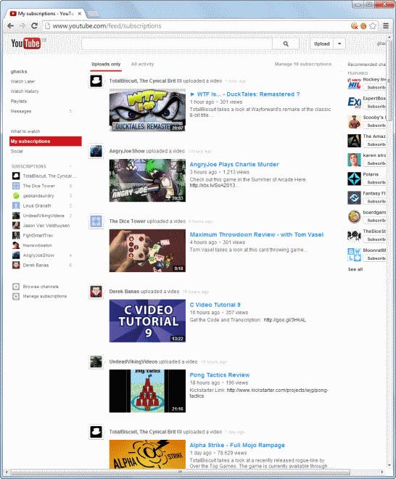Image resolution: width=396 pixels, height=479 pixels.
Task: Subscribe to Polaris channel
Action: pos(375,182)
